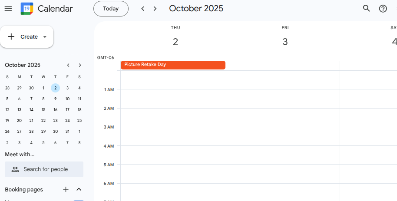Open Thursday 2 day view from header

(175, 42)
